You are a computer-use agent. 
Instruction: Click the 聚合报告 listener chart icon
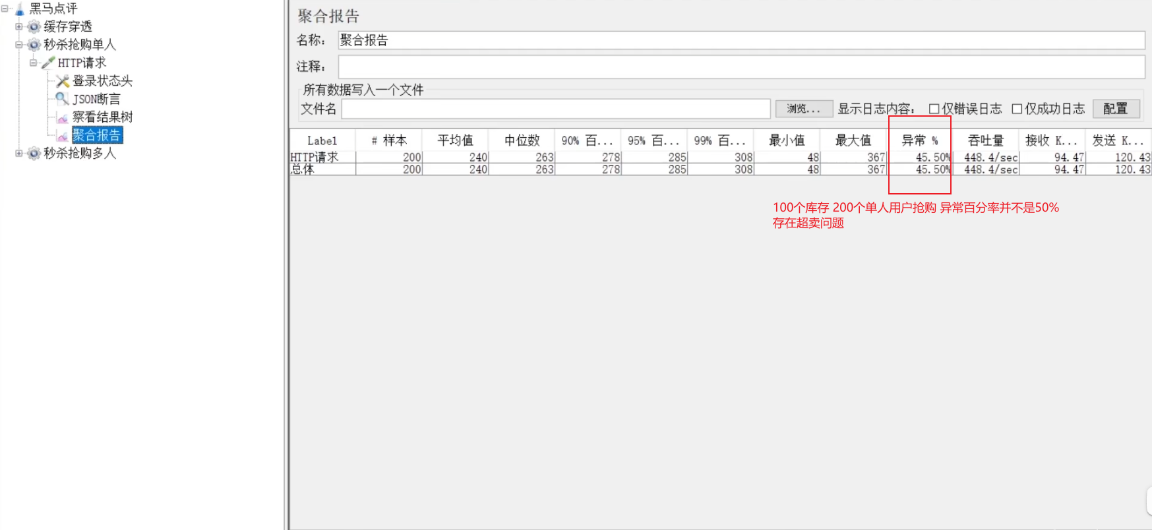point(63,135)
